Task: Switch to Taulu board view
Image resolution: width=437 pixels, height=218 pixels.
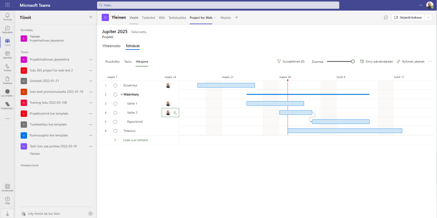Action: pyautogui.click(x=128, y=61)
